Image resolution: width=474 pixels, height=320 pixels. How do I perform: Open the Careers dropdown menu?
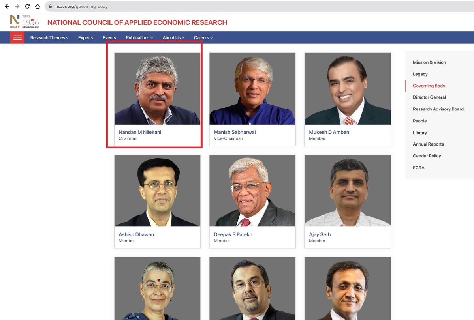click(203, 37)
